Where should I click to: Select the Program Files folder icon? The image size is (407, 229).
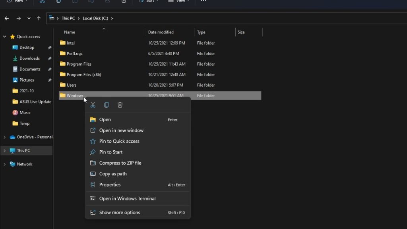(62, 64)
